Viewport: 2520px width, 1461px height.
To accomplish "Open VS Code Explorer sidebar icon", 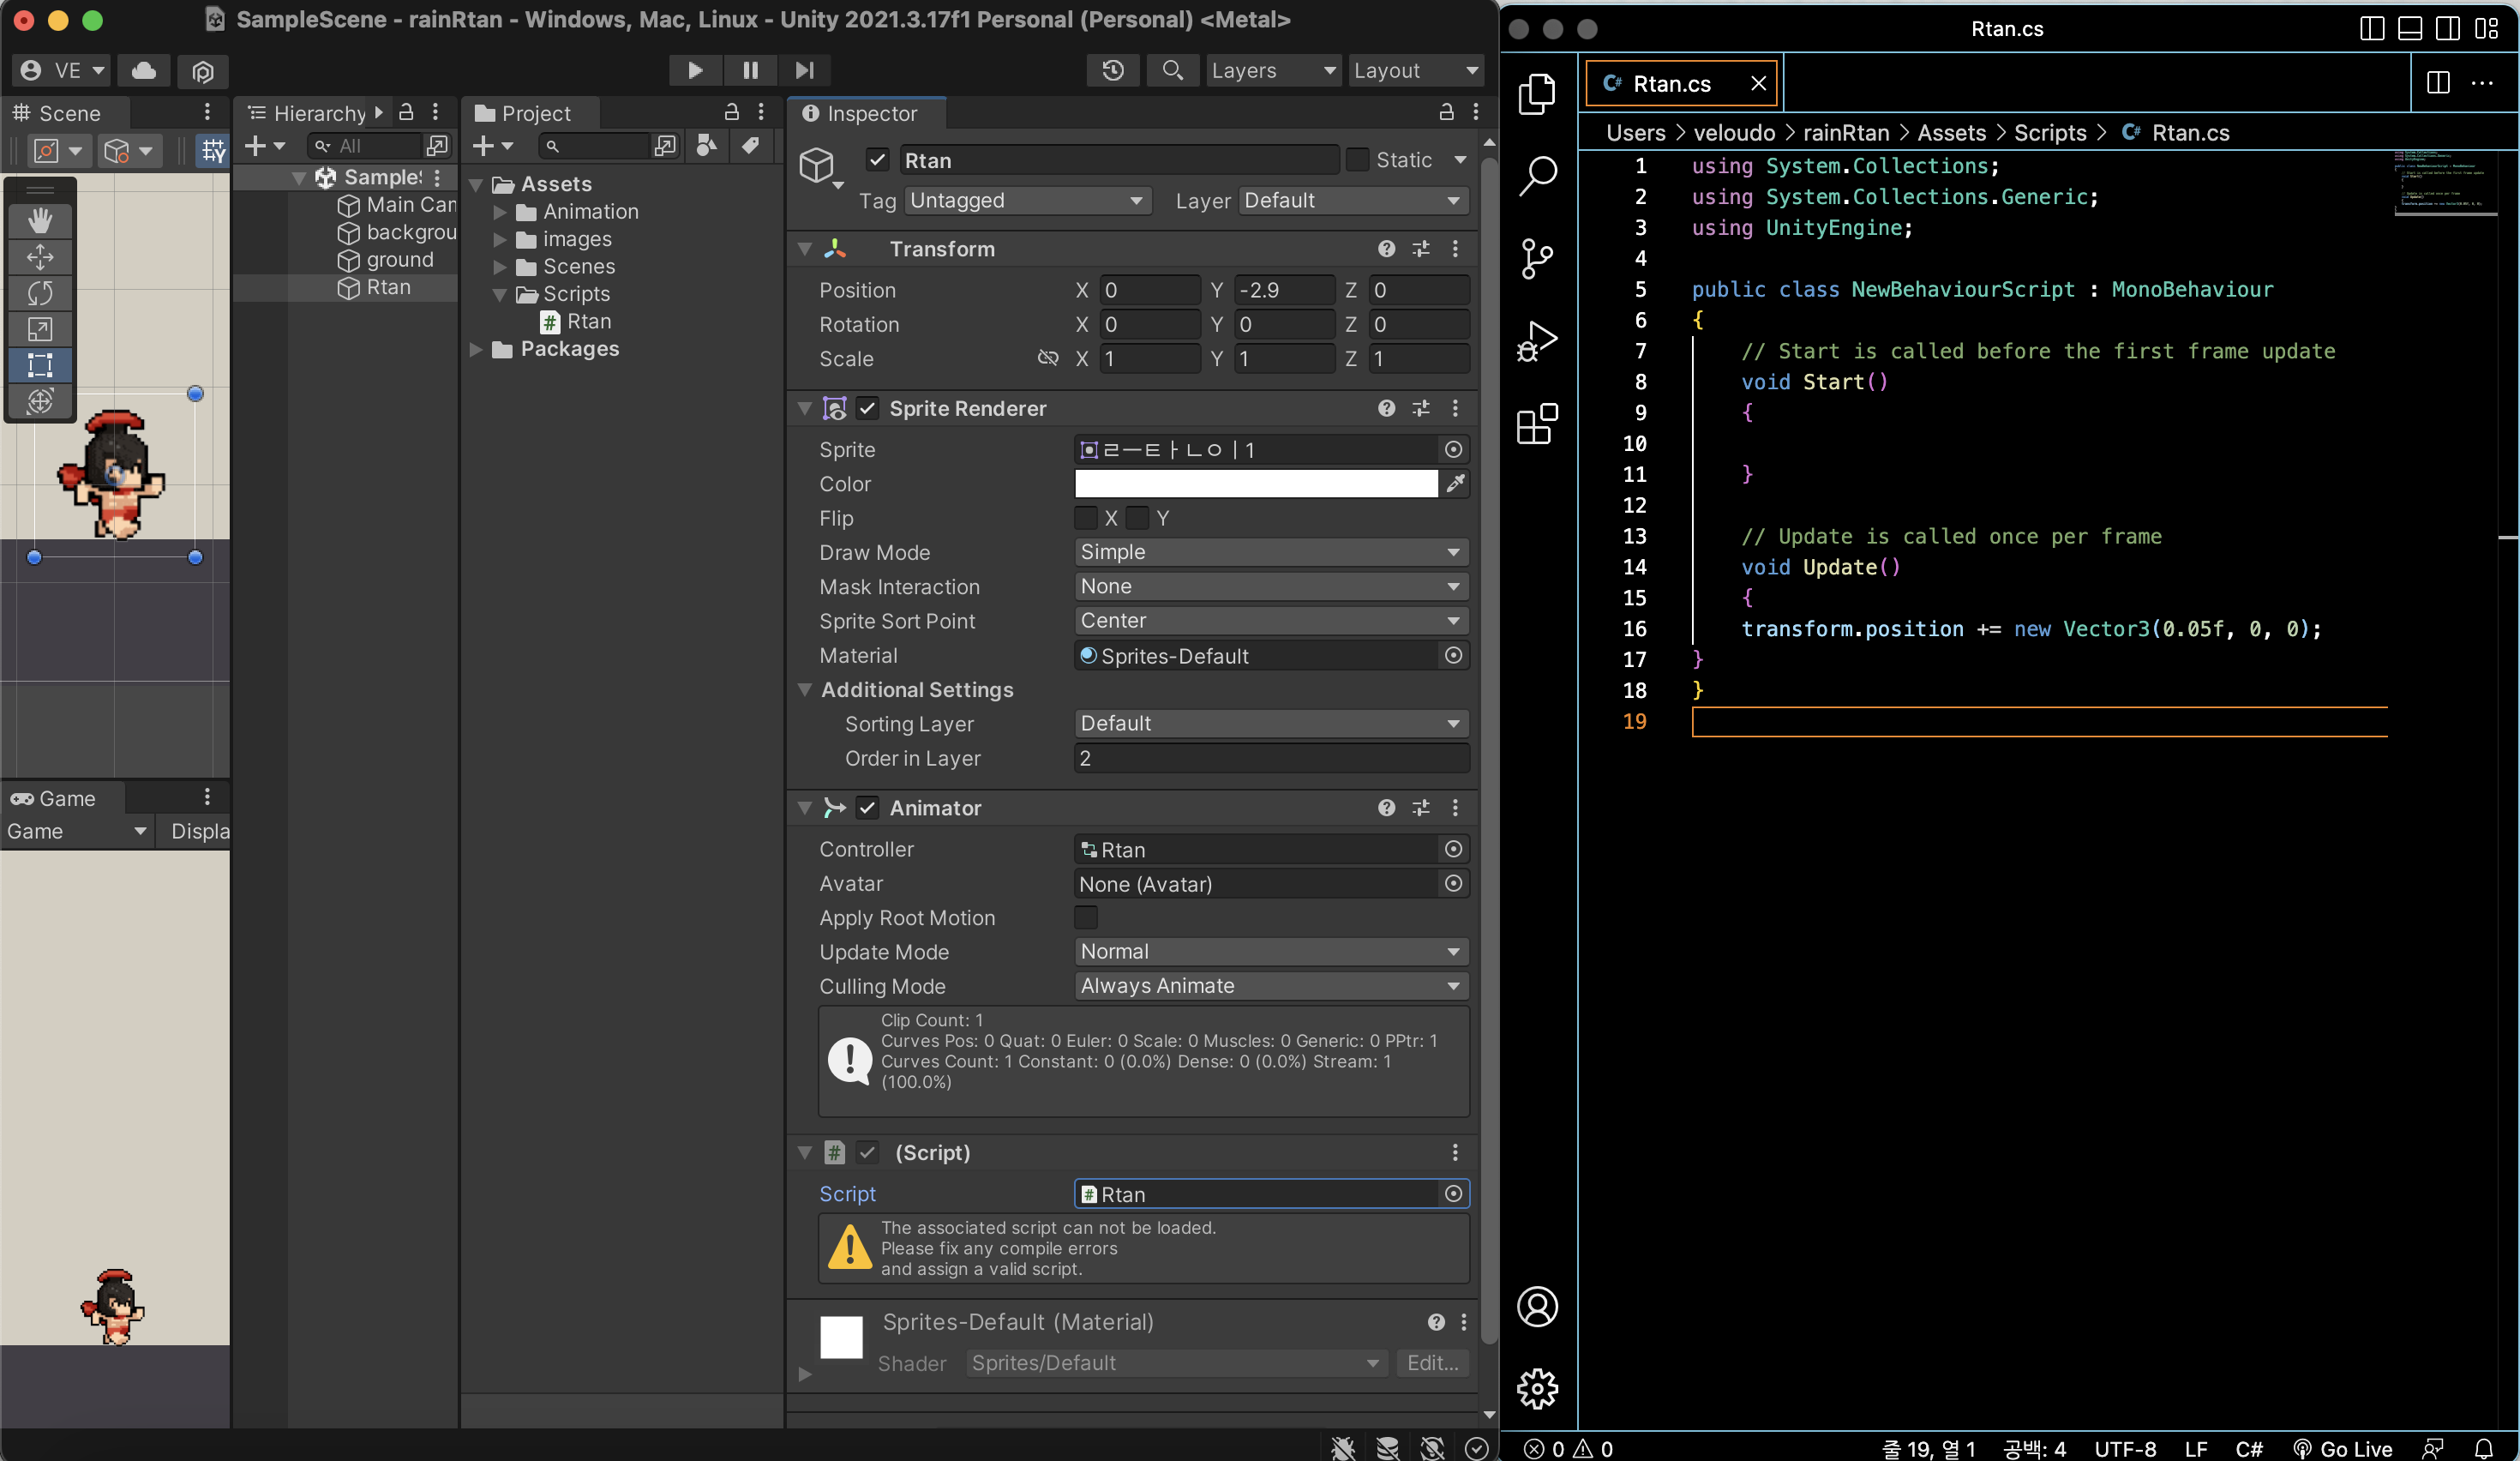I will click(1537, 95).
